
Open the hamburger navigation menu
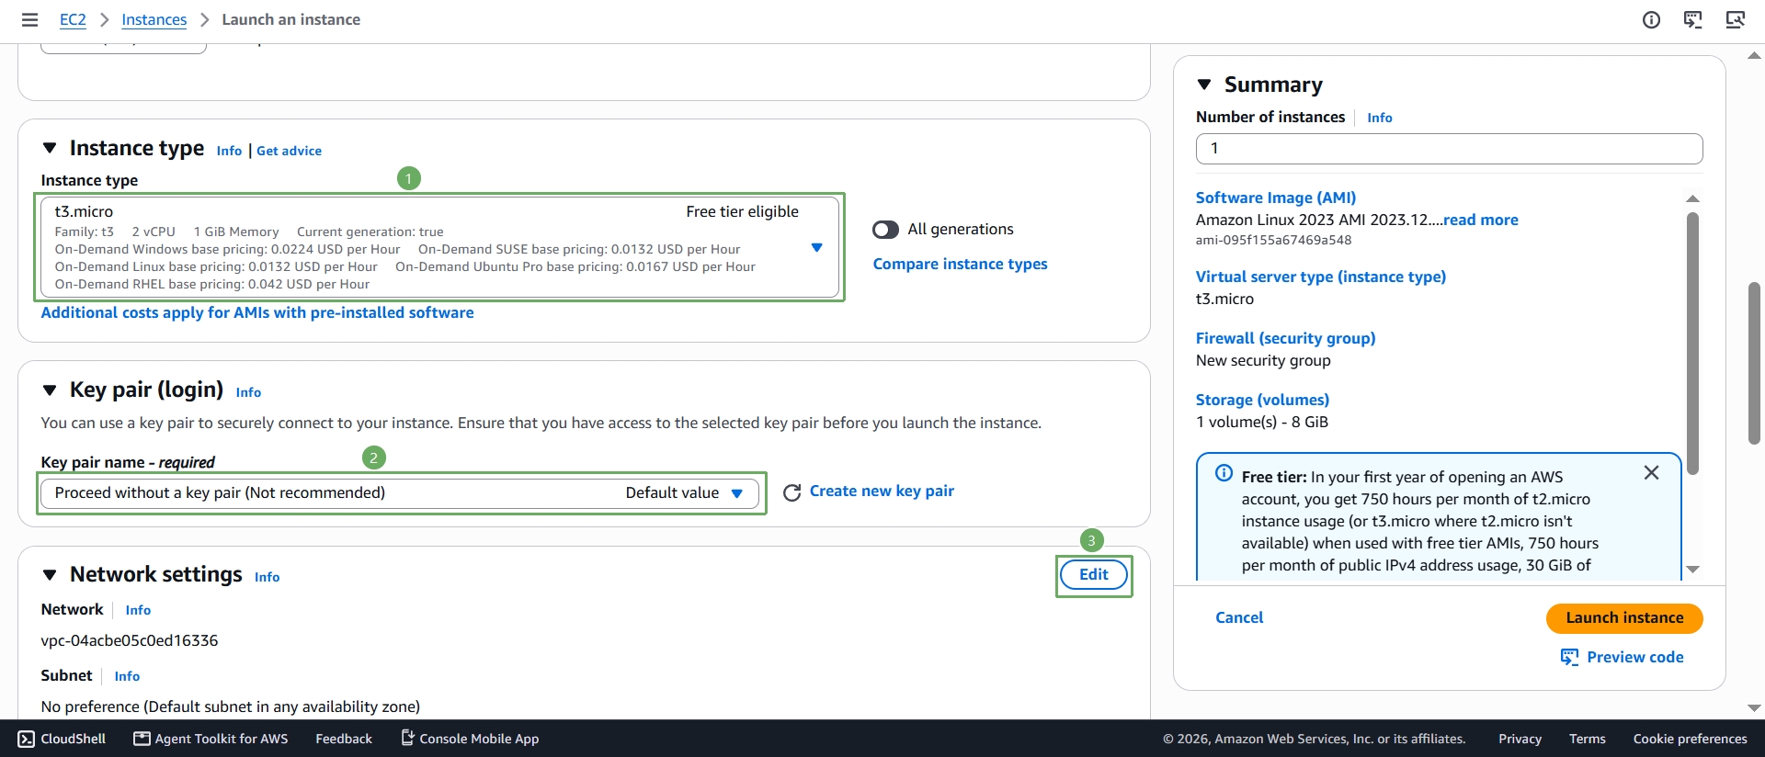[29, 19]
